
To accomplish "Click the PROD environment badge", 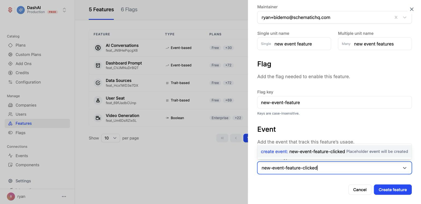I will click(53, 12).
